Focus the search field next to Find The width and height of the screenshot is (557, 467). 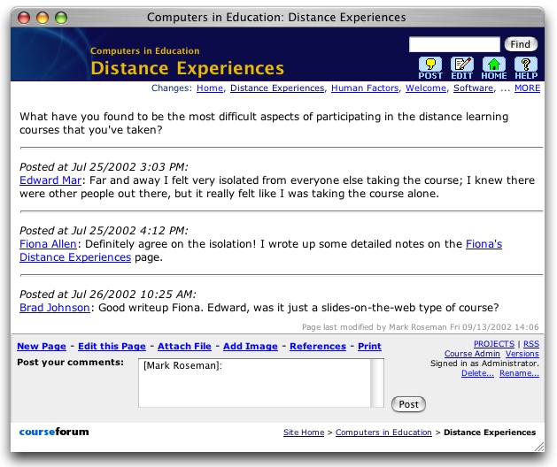tap(454, 44)
